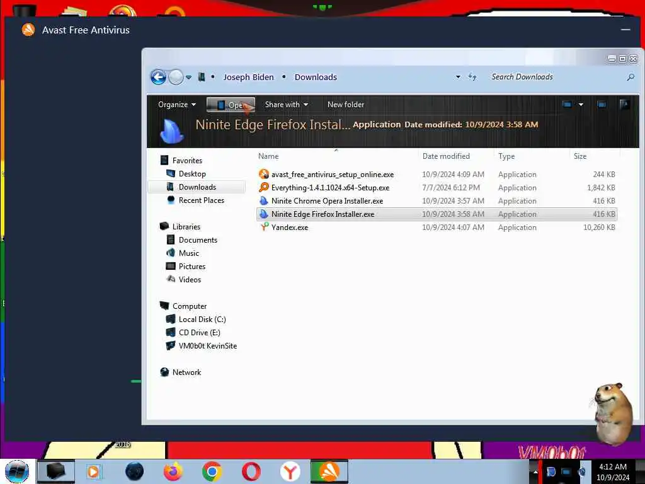Sort files by the Name column
The image size is (645, 484).
pos(268,156)
